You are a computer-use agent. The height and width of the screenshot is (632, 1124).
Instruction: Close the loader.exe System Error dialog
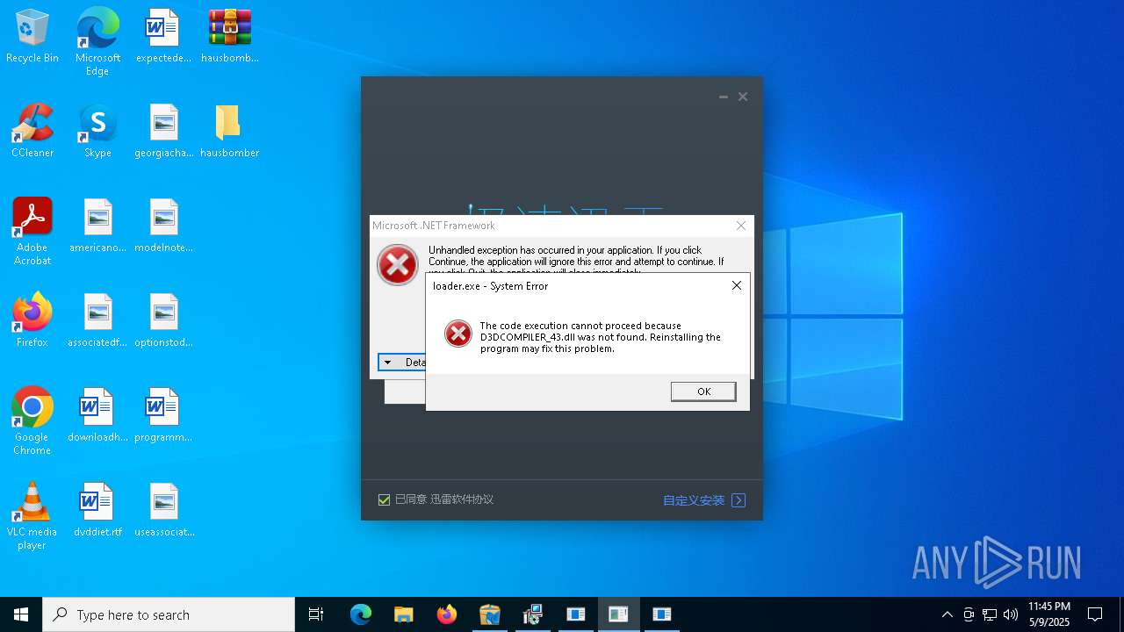(x=736, y=285)
